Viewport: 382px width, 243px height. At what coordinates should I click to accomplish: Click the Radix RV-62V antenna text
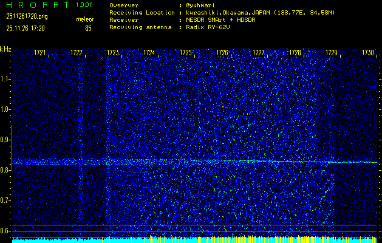[208, 28]
